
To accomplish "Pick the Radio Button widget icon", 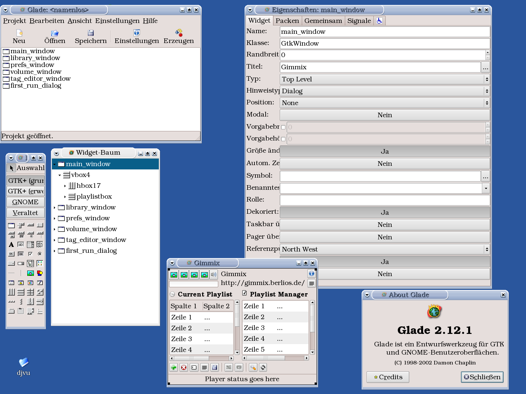I will click(x=40, y=254).
